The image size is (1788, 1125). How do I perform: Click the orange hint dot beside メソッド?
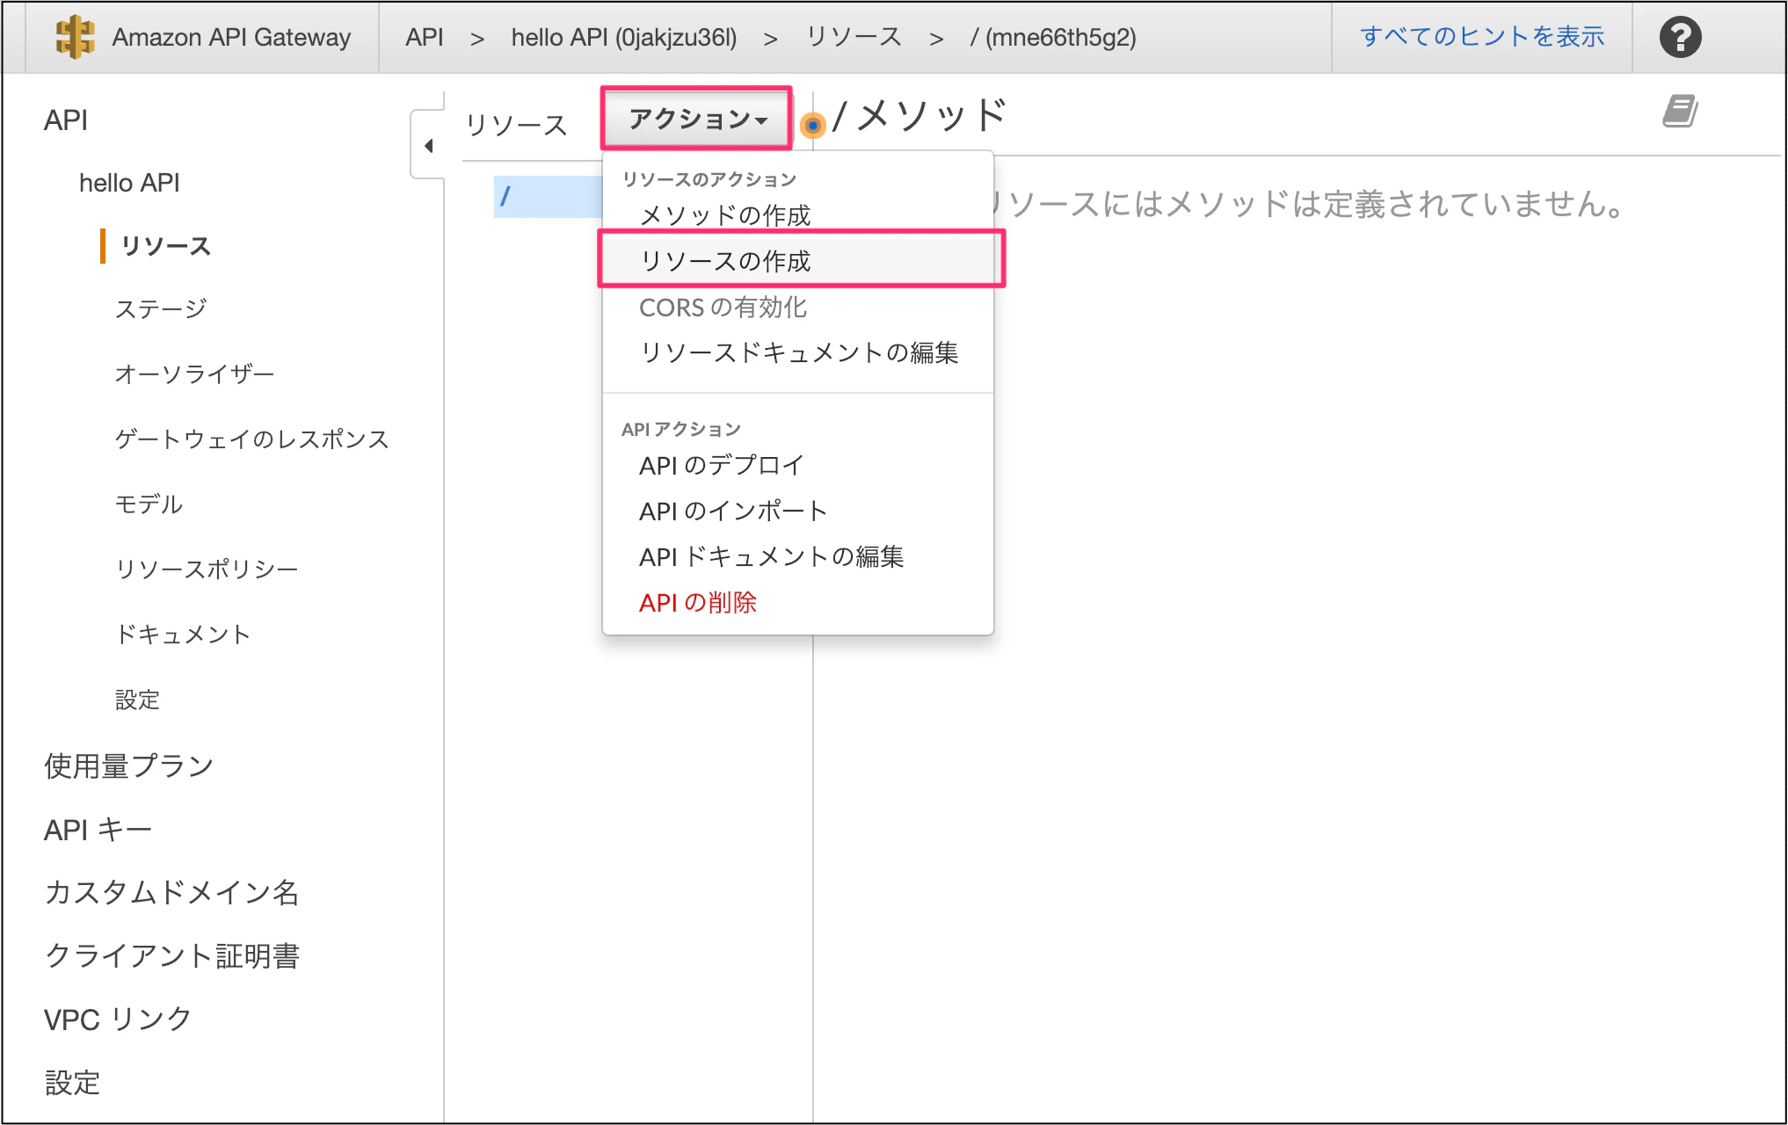813,126
